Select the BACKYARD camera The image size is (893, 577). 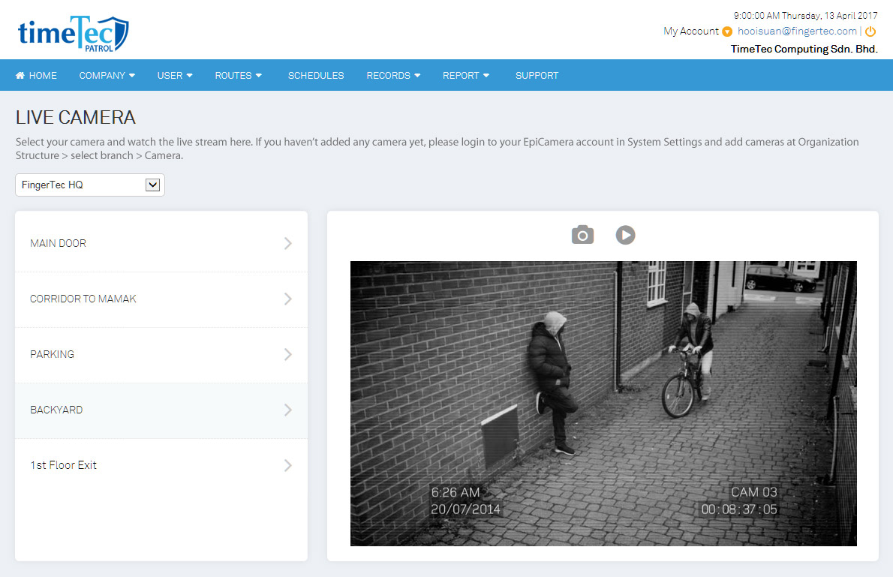[x=161, y=410]
